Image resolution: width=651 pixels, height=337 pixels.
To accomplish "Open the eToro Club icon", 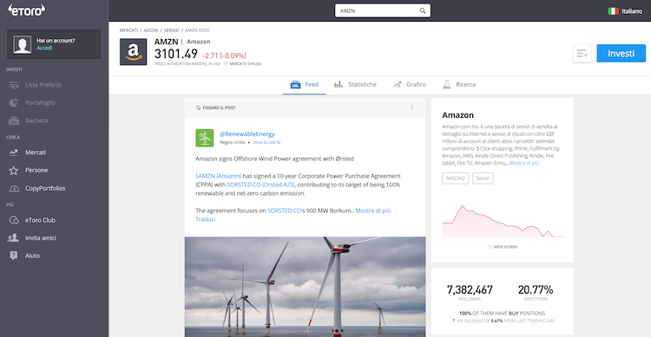I will point(14,220).
